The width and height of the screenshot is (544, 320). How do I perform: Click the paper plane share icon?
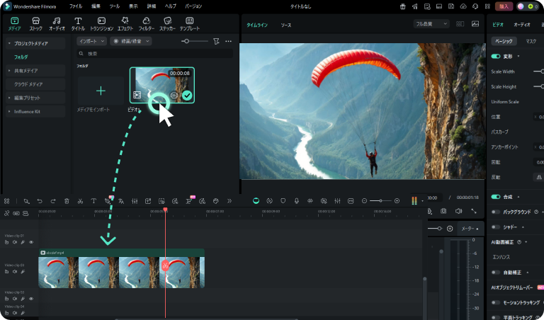(415, 6)
